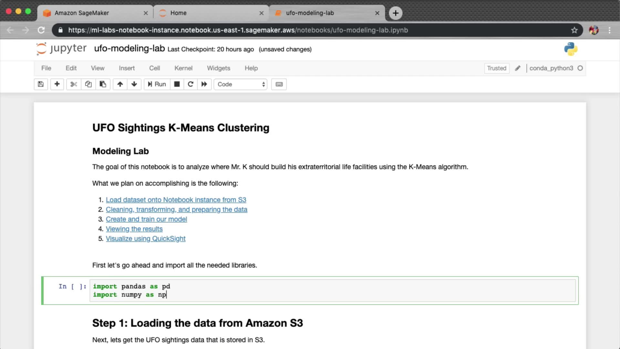Viewport: 620px width, 349px height.
Task: Restart kernel and run all icon
Action: point(204,84)
